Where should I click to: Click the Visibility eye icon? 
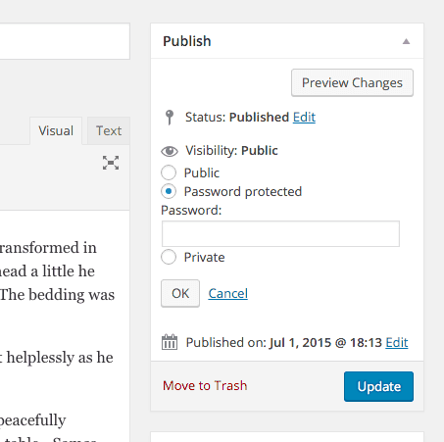tap(170, 151)
